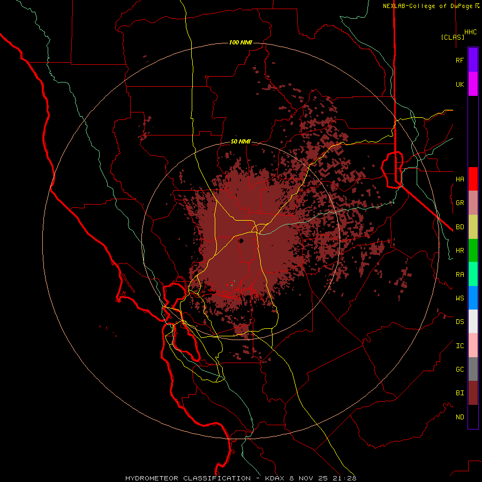Click the ND black legend swatch
The height and width of the screenshot is (482, 482).
pos(473,417)
